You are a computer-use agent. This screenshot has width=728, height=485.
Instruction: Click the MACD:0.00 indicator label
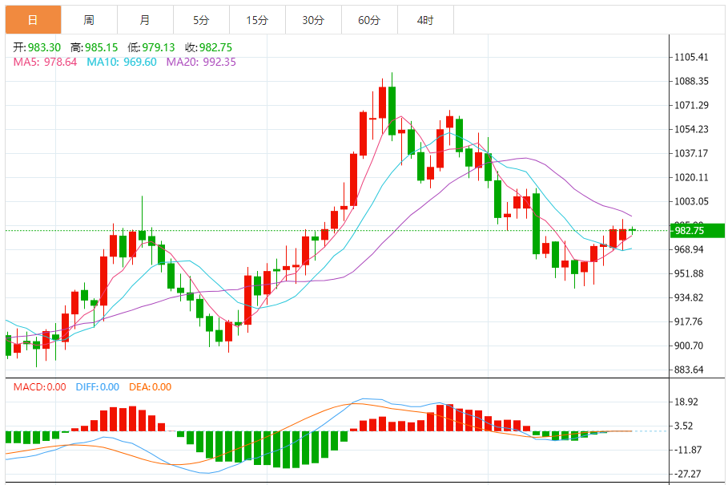39,387
